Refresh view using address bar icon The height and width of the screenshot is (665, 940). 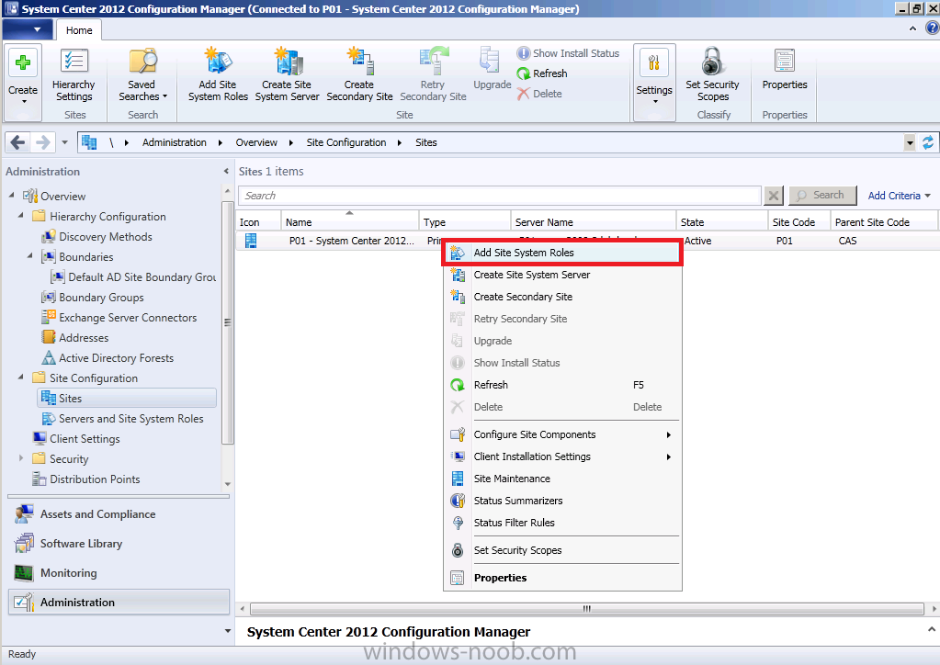point(927,142)
